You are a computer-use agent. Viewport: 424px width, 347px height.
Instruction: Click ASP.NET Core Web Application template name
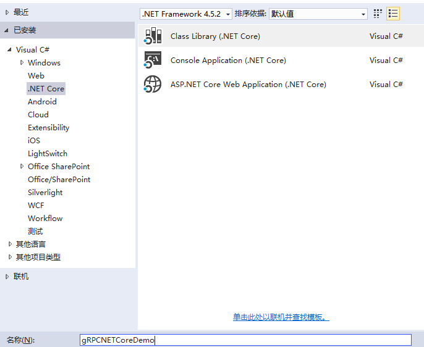pyautogui.click(x=248, y=84)
